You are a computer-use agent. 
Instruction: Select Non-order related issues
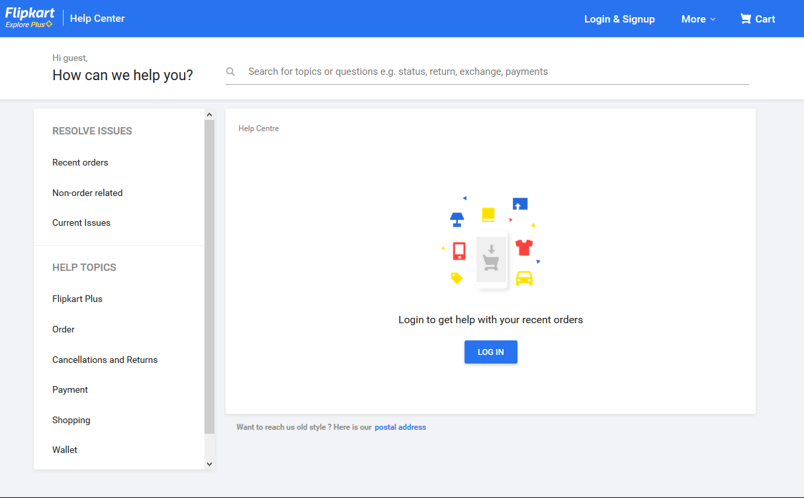87,193
